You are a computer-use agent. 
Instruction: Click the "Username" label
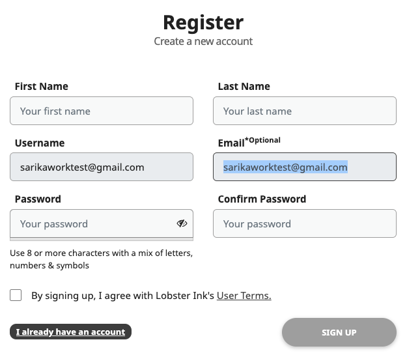click(x=40, y=143)
